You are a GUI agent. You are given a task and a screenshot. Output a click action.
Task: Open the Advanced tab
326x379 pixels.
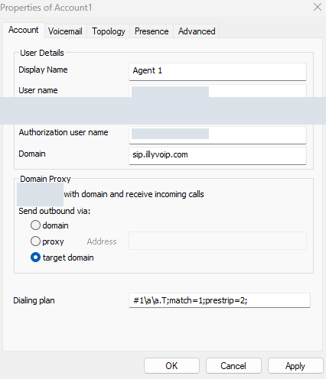click(x=197, y=31)
